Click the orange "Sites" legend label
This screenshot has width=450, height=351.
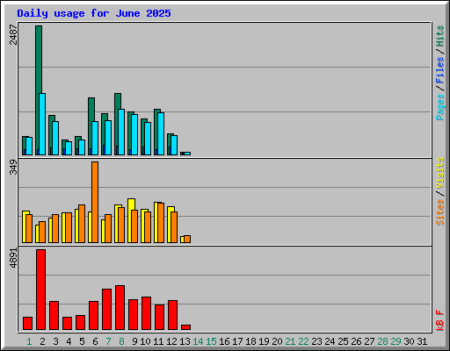(x=439, y=212)
